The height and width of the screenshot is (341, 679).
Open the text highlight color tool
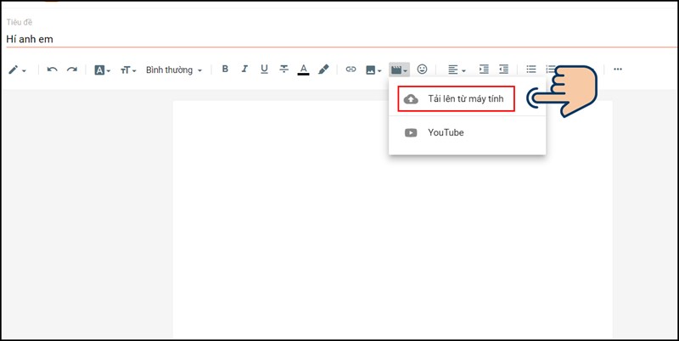[323, 70]
